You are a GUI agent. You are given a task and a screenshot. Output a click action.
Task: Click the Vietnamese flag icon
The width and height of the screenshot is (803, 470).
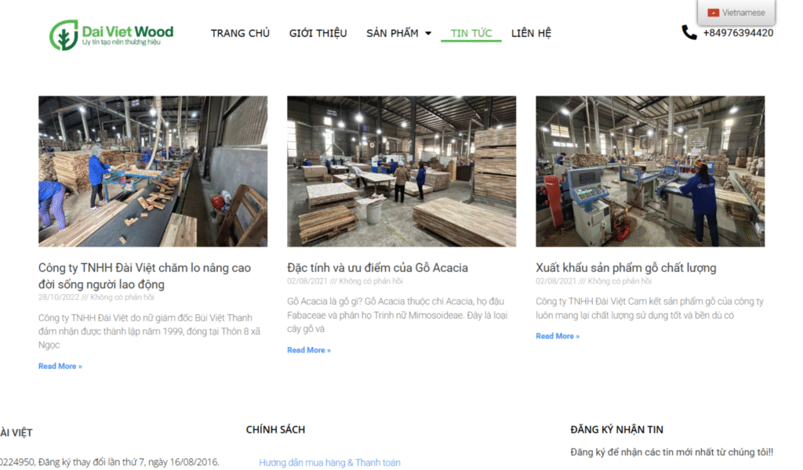tap(713, 13)
